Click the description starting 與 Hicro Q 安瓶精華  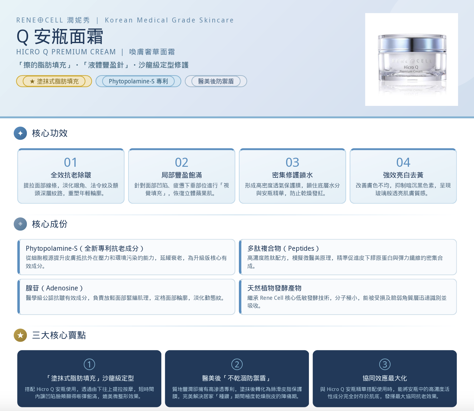(x=385, y=393)
